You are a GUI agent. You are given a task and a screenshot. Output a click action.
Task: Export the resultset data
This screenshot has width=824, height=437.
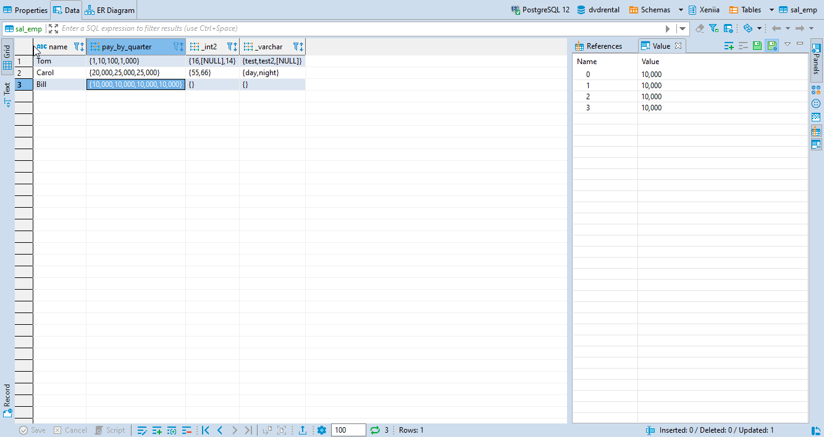tap(302, 430)
